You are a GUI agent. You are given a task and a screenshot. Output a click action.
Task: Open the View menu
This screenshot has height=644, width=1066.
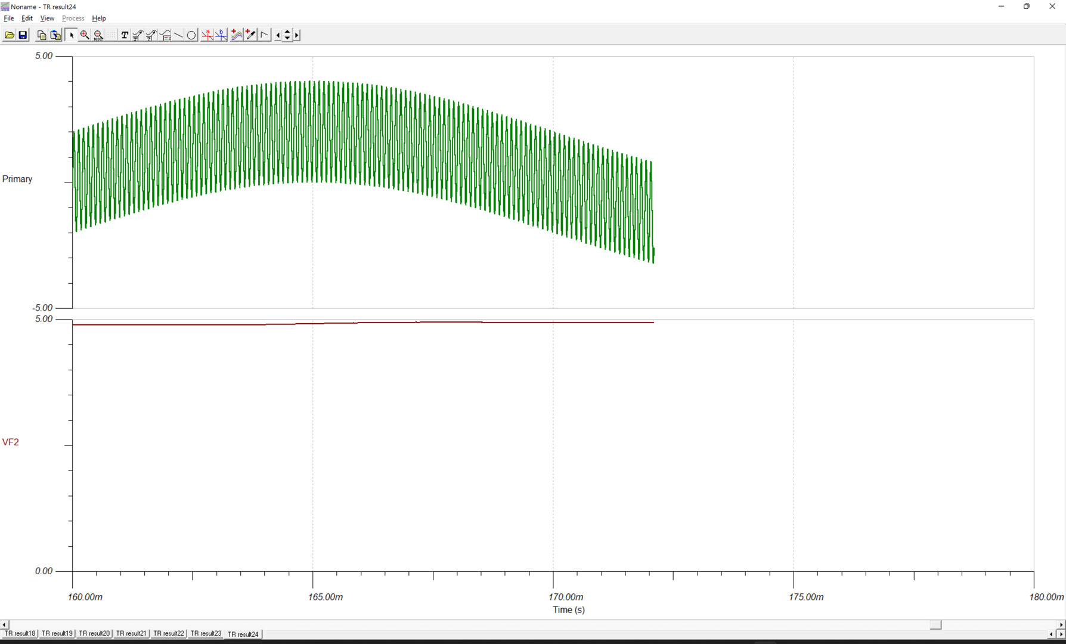(47, 18)
